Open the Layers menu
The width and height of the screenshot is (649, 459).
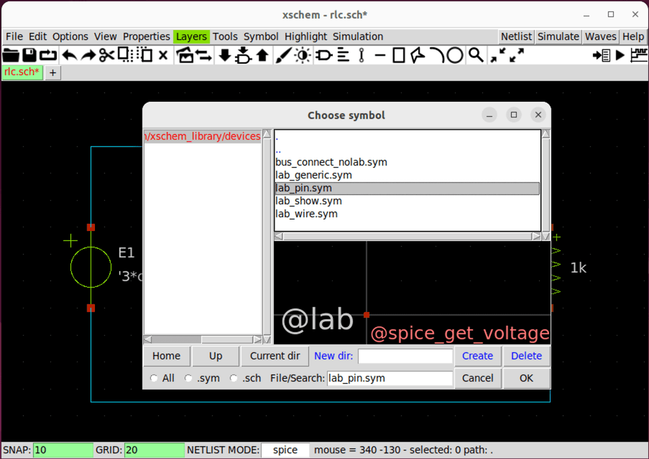[191, 37]
